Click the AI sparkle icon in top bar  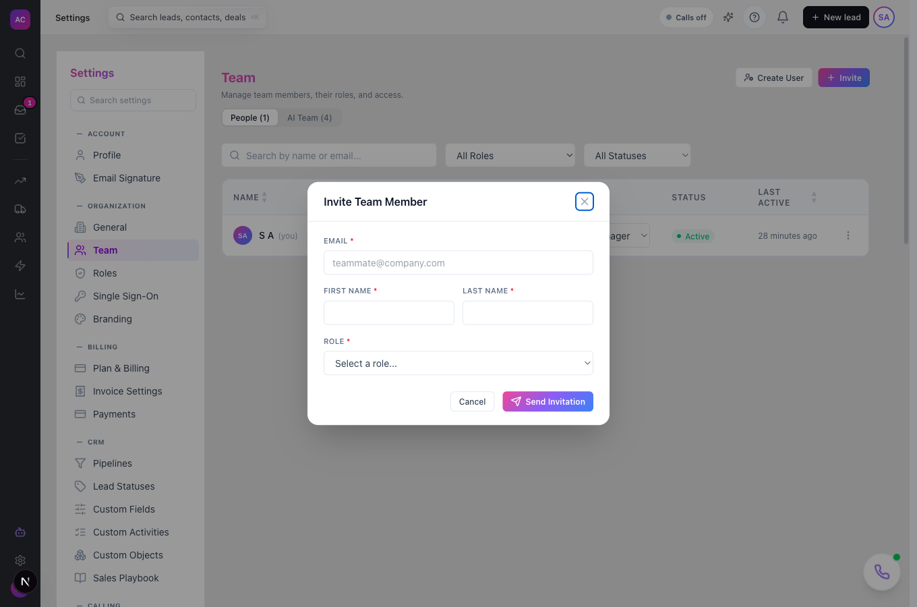click(x=728, y=18)
